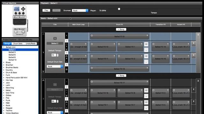Collapse the Ballad-mini folder

4,47
